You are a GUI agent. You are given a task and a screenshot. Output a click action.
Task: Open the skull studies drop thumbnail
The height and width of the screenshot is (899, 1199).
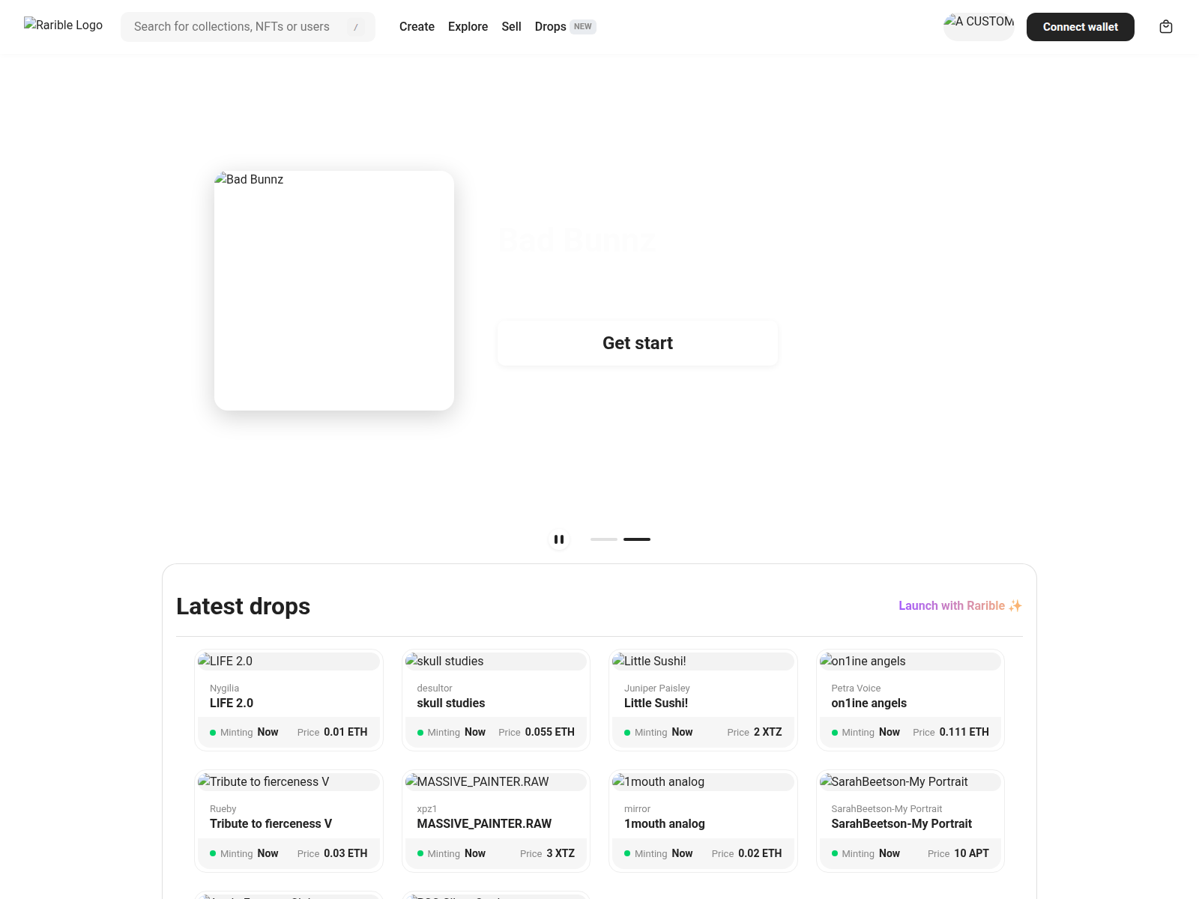(496, 662)
